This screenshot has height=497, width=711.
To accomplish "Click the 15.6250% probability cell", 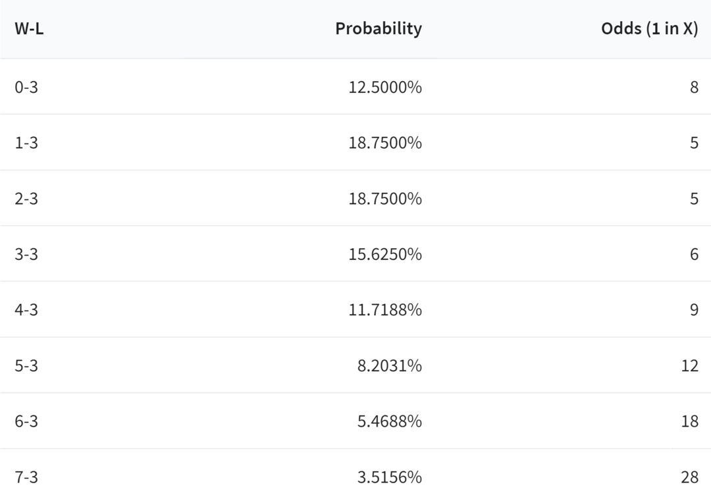I will pyautogui.click(x=385, y=253).
